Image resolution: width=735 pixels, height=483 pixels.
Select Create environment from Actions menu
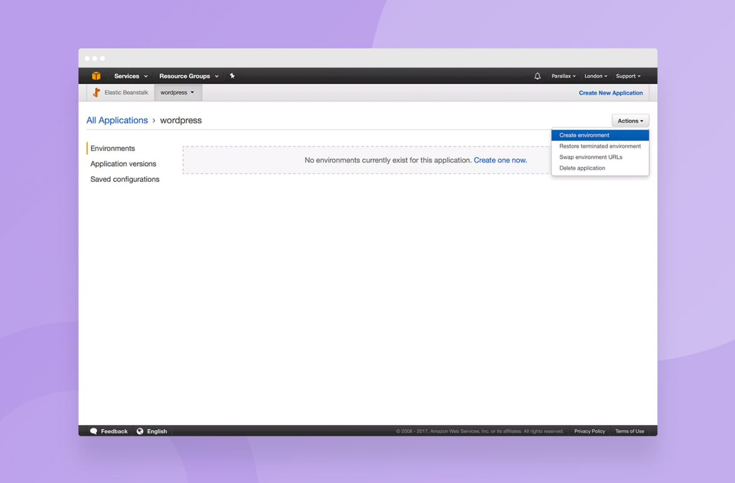coord(600,135)
